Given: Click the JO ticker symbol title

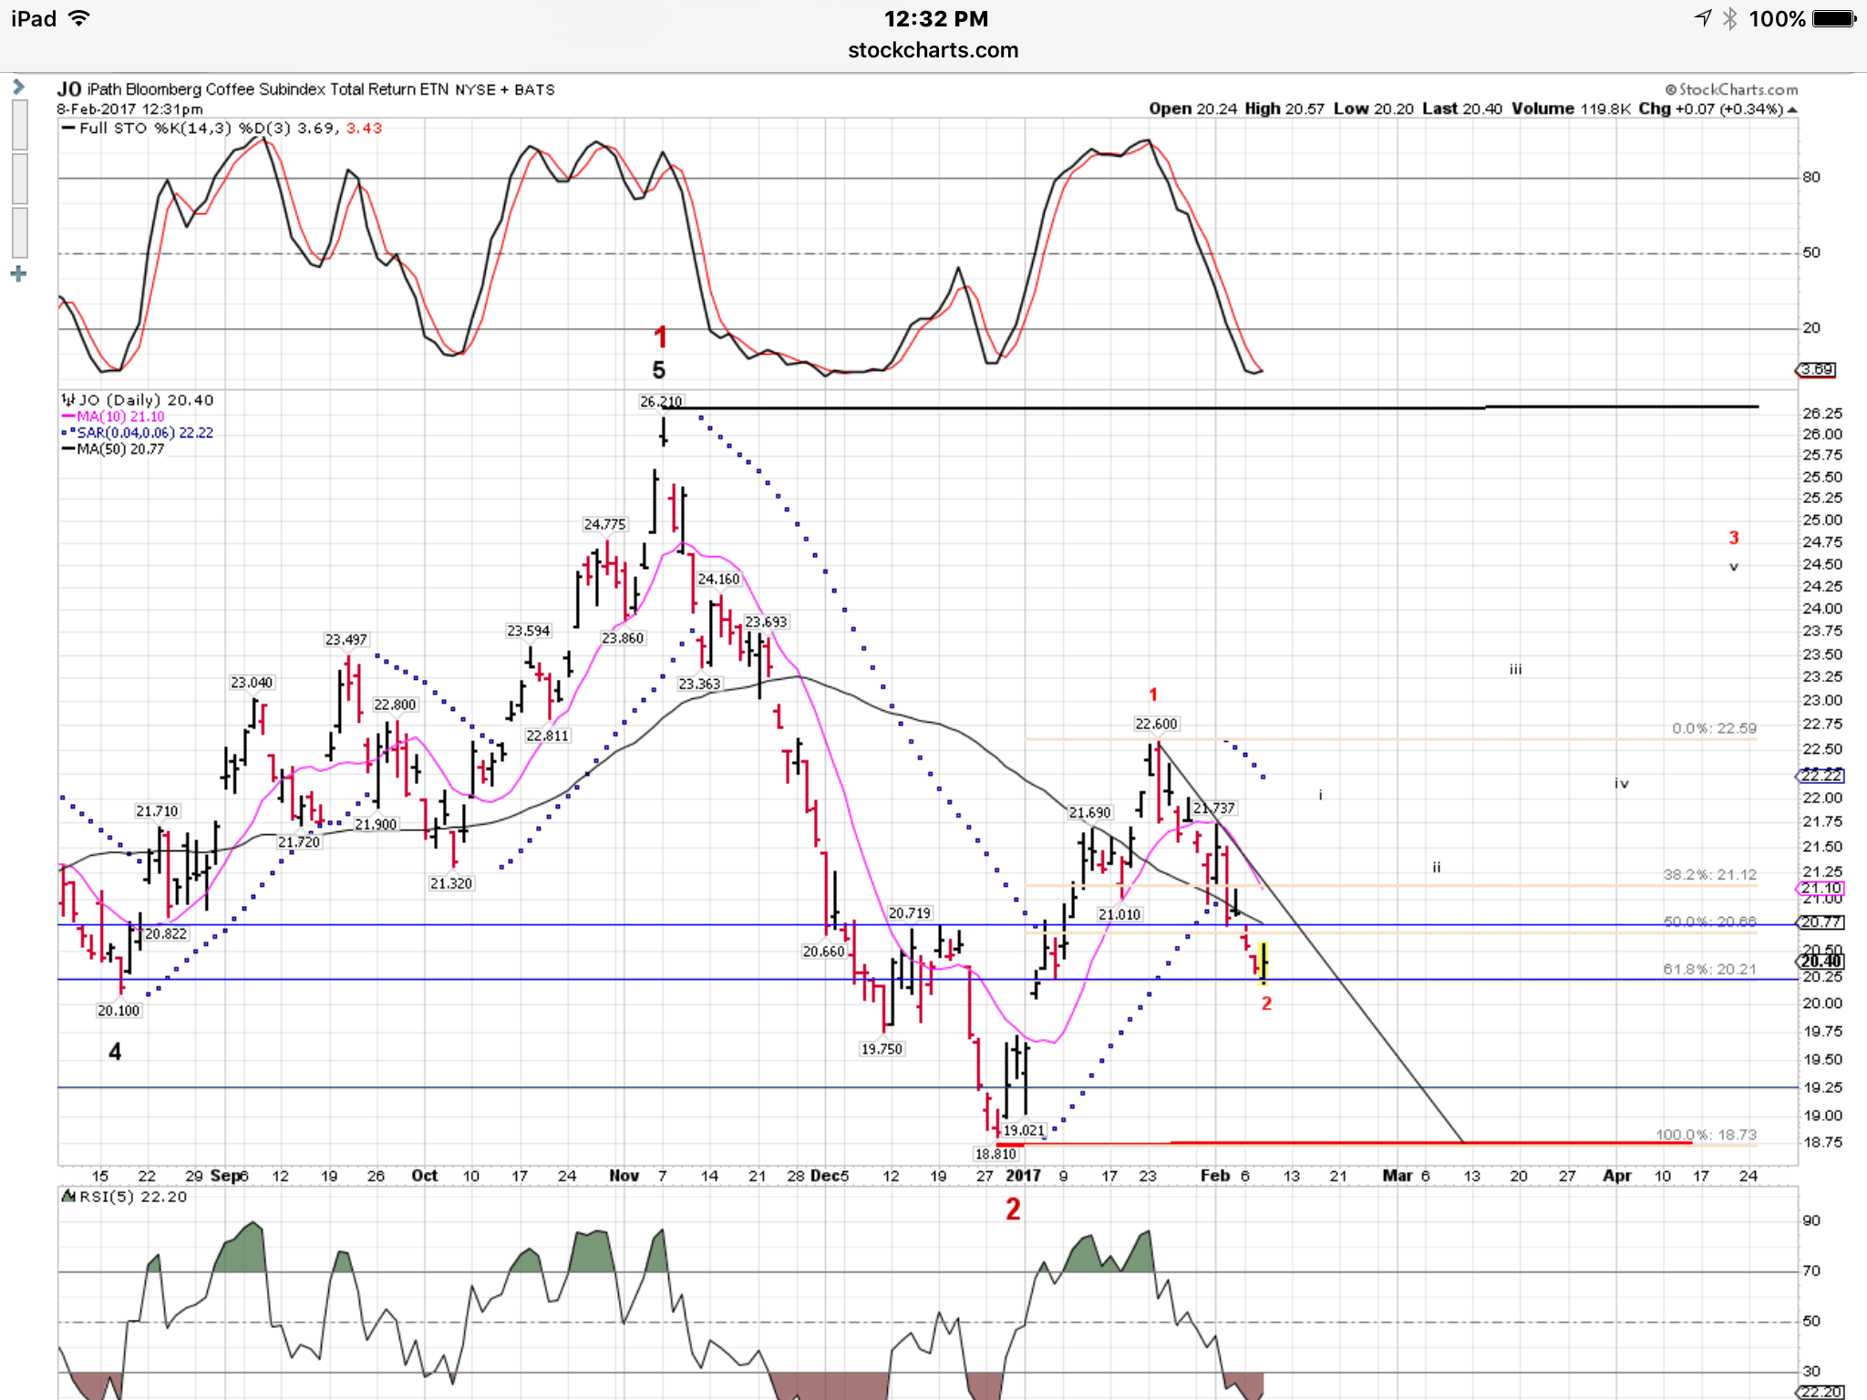Looking at the screenshot, I should [x=68, y=89].
